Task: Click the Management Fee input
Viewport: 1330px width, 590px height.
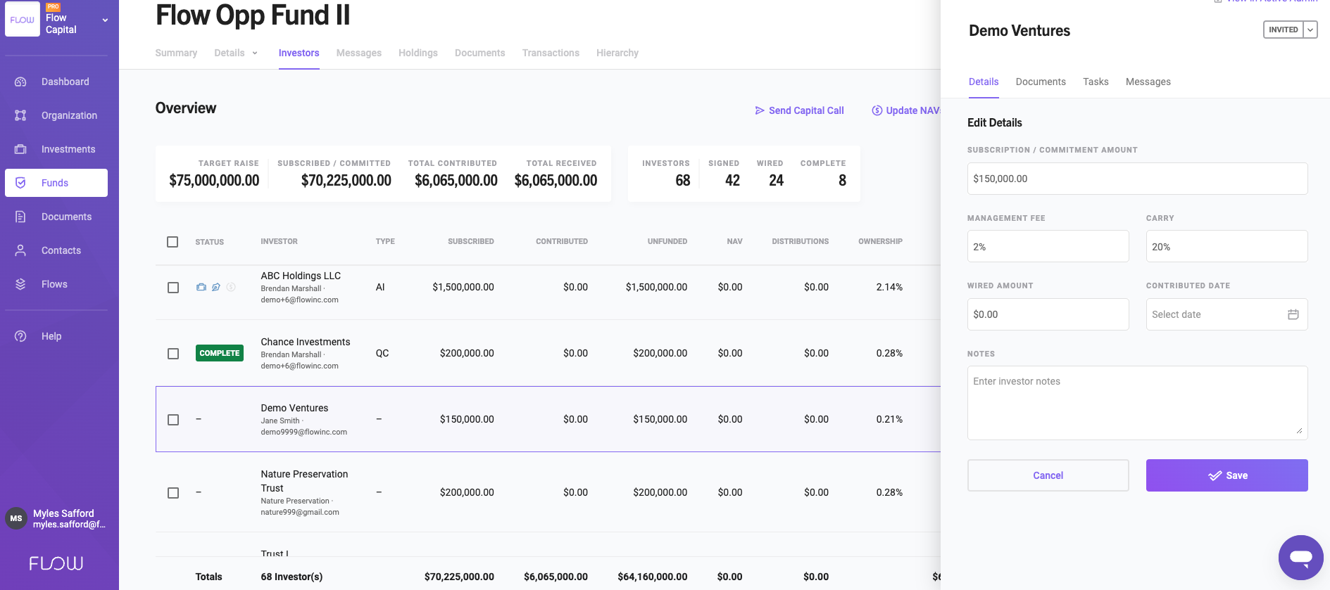Action: click(1048, 247)
